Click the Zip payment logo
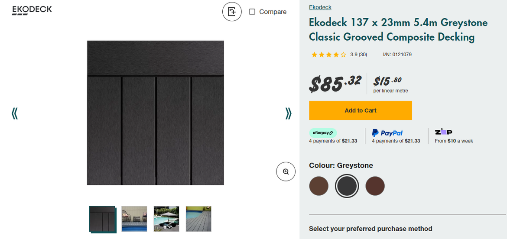The width and height of the screenshot is (507, 239). coord(443,132)
